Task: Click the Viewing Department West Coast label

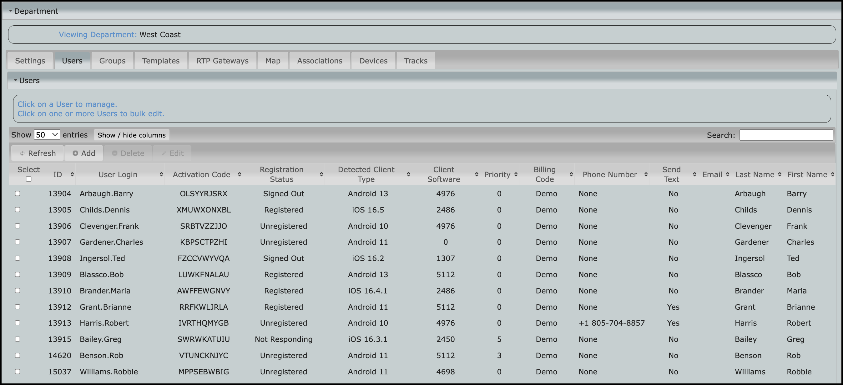Action: click(x=119, y=35)
